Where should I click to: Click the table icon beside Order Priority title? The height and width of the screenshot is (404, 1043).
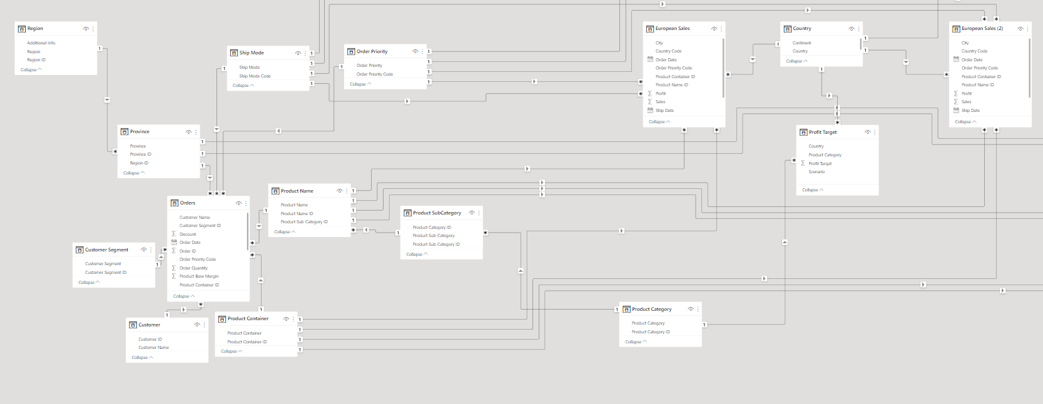point(352,52)
